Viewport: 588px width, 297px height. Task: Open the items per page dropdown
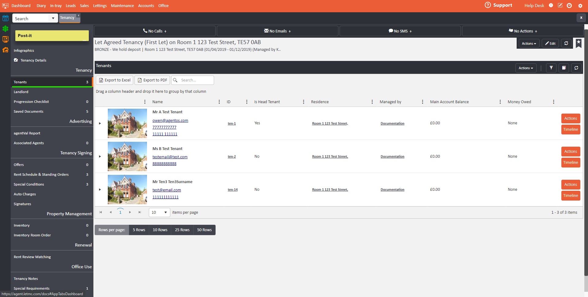coord(165,212)
